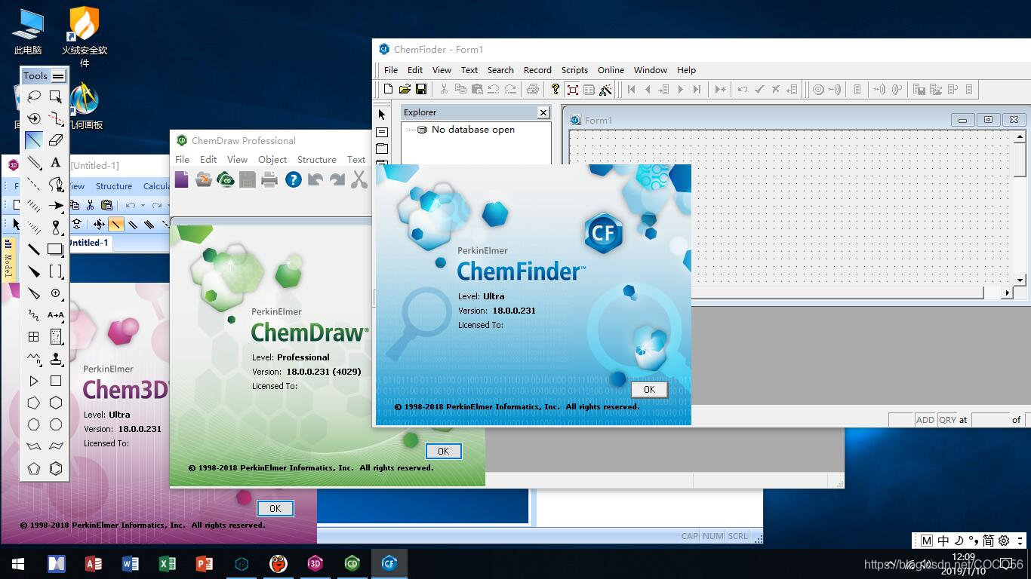
Task: Select the acyclic chain tool in Tools palette
Action: click(34, 359)
